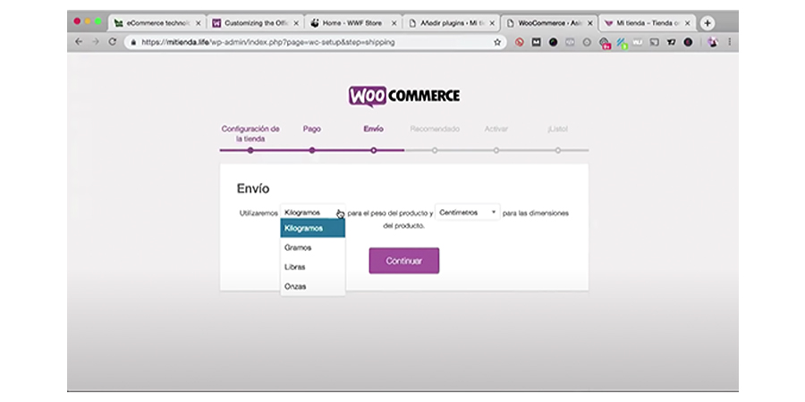Go to the Configuración de la tienda step

[x=250, y=134]
